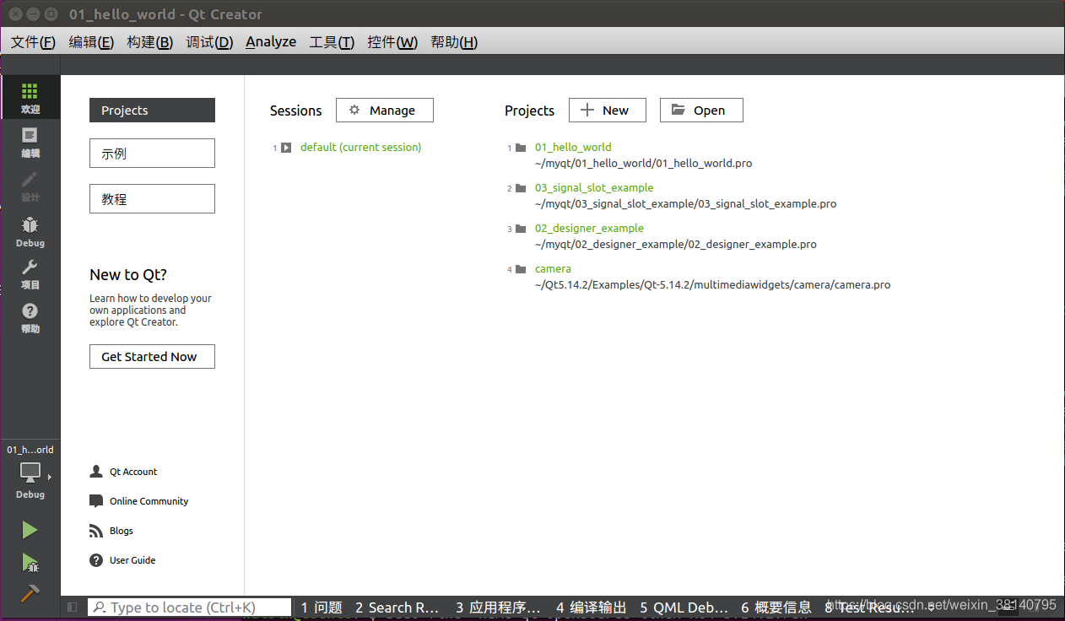Switch to Design (设计) mode
1065x621 pixels.
30,186
